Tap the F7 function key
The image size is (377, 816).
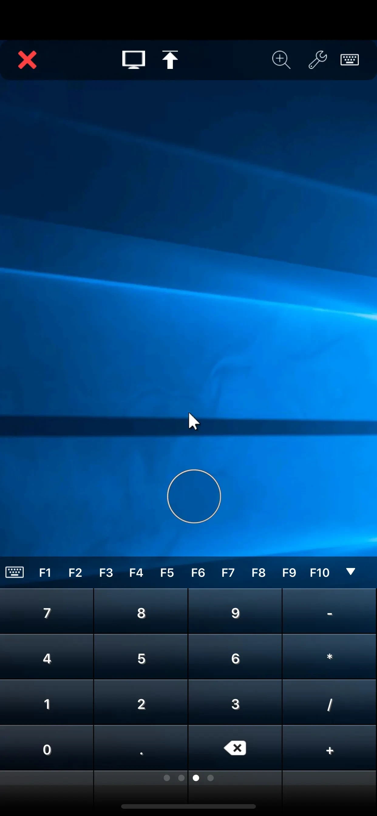228,573
